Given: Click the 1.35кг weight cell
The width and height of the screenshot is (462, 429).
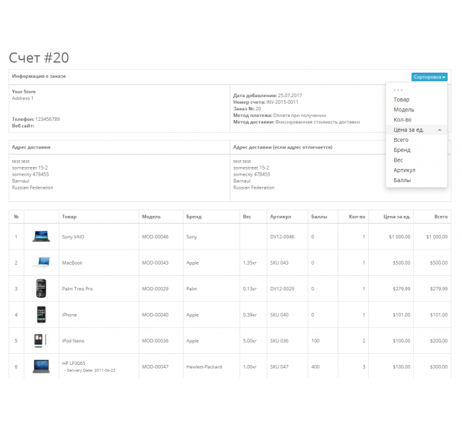Looking at the screenshot, I should tap(249, 263).
